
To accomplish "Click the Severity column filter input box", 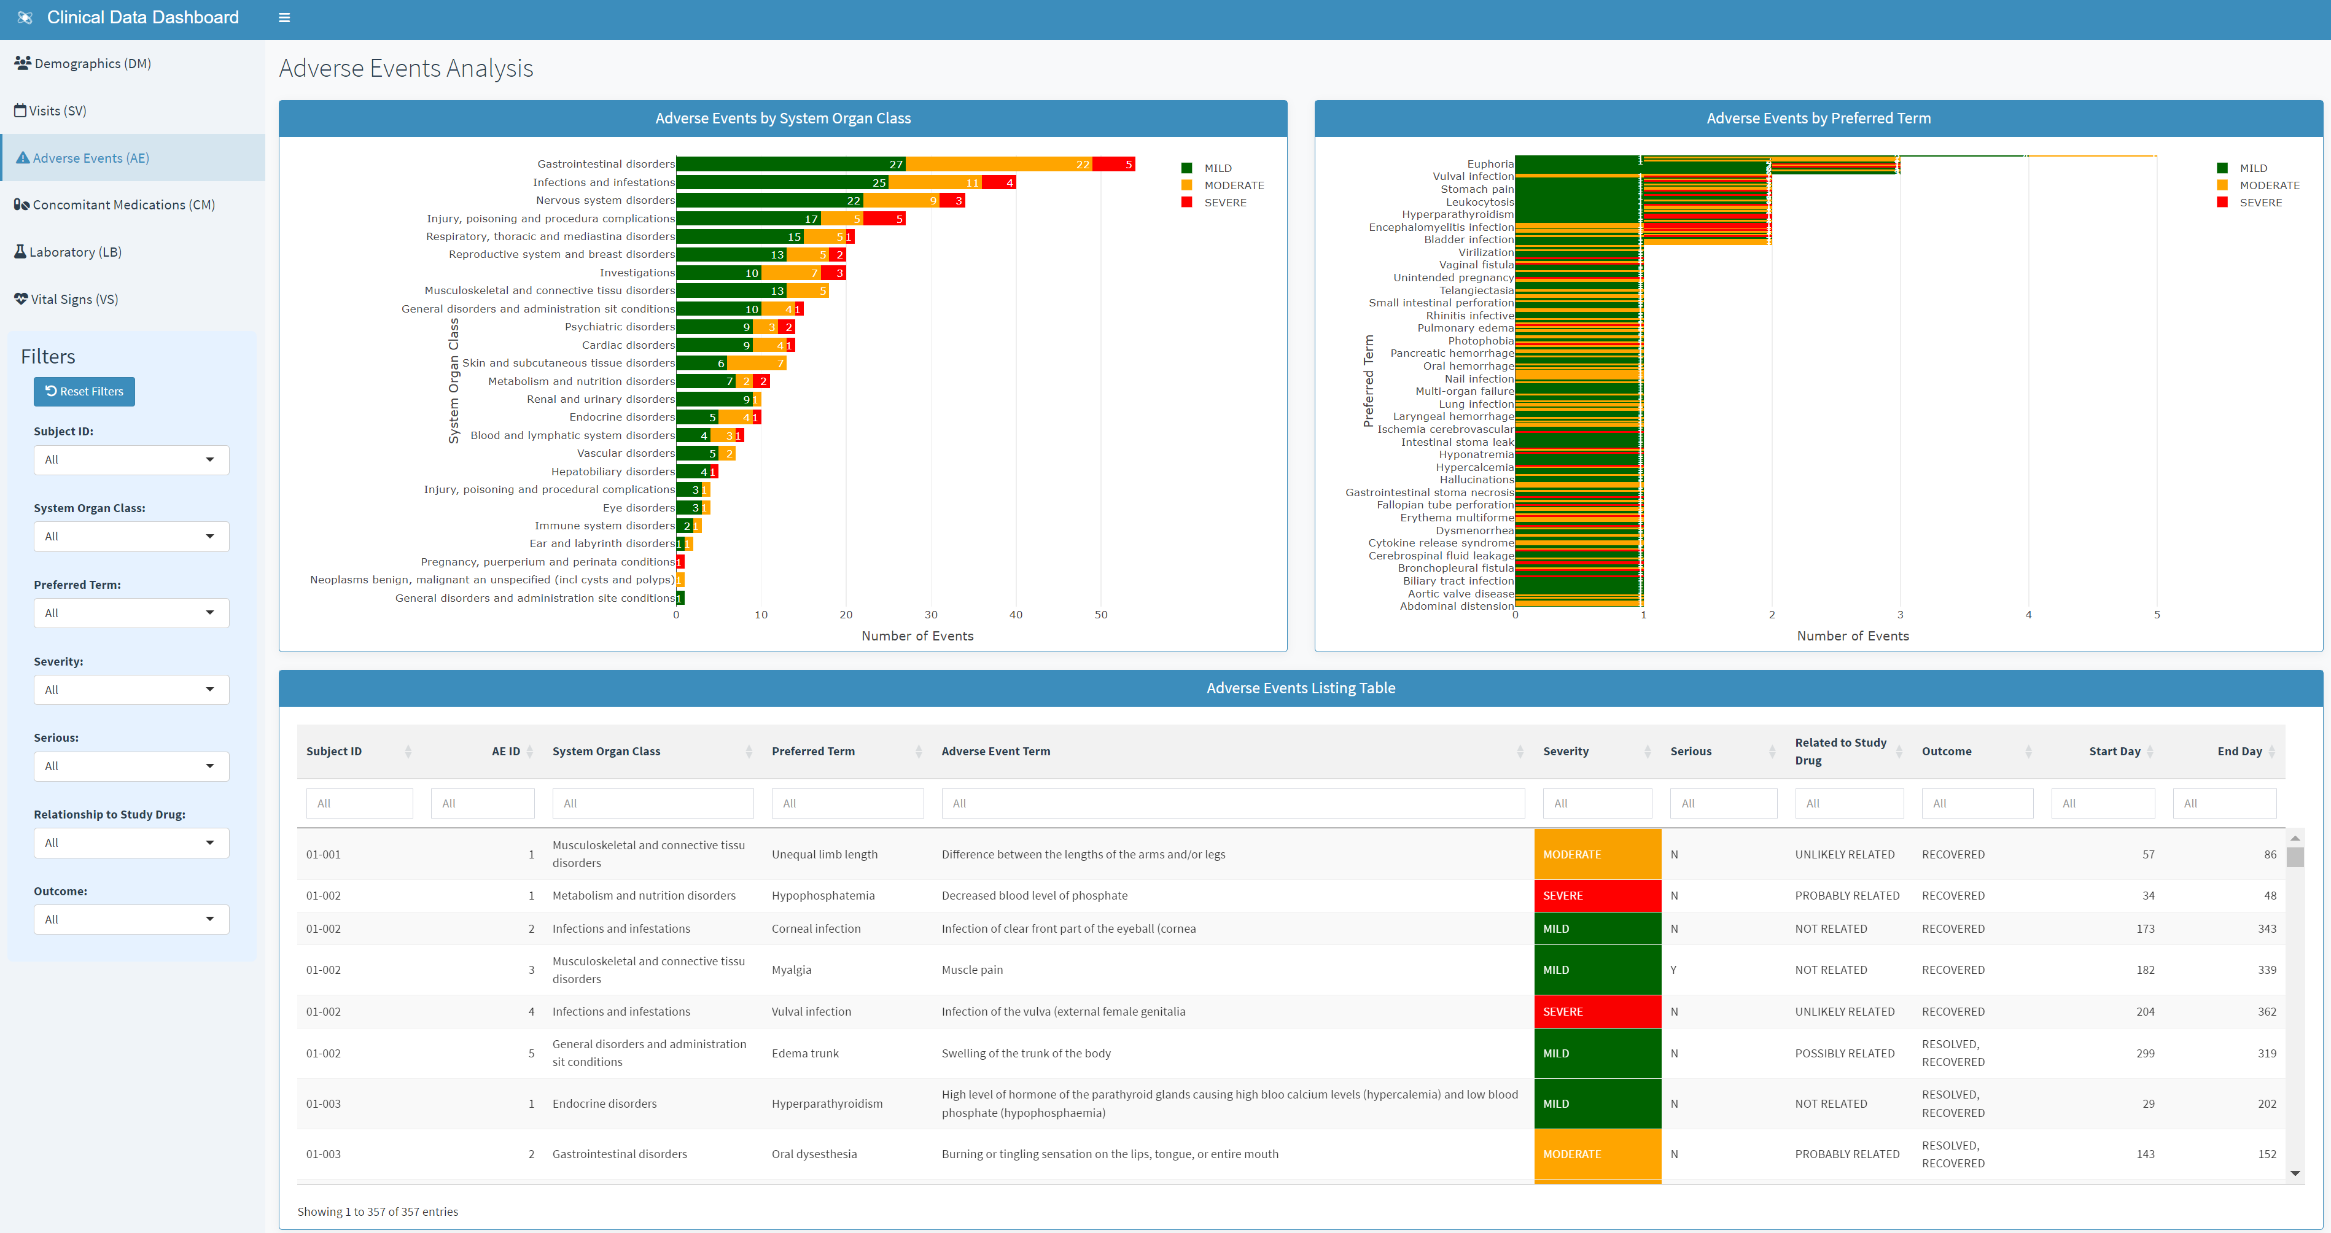I will point(1597,803).
